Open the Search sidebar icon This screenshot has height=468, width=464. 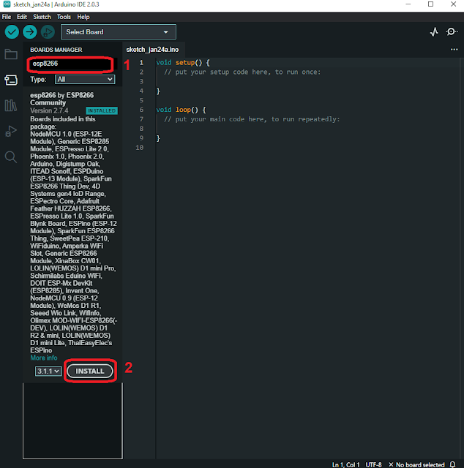pyautogui.click(x=11, y=156)
